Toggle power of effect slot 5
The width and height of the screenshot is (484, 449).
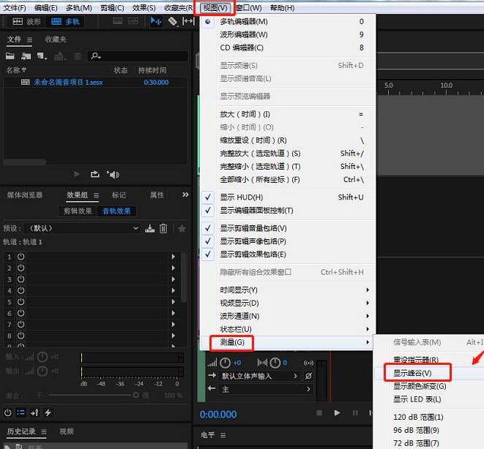click(x=21, y=302)
